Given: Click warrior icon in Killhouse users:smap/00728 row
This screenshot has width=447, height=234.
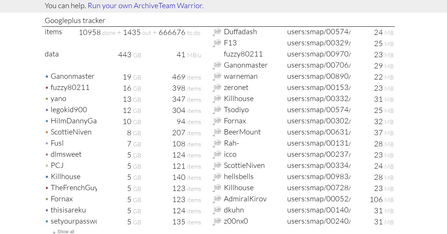Looking at the screenshot, I should click(217, 188).
